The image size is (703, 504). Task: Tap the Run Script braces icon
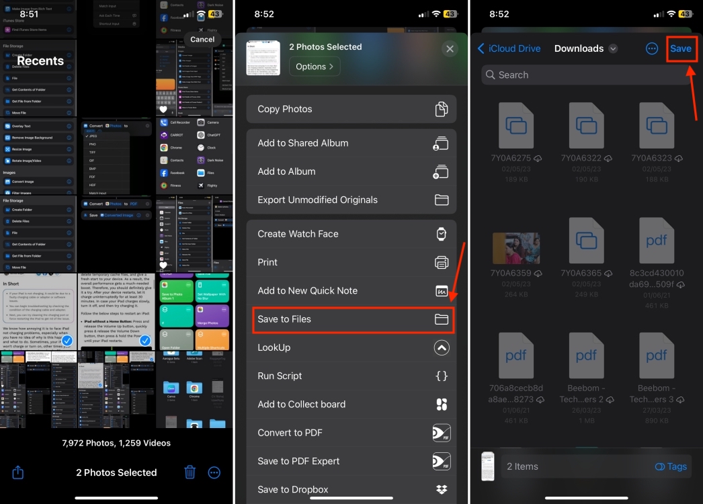click(442, 376)
